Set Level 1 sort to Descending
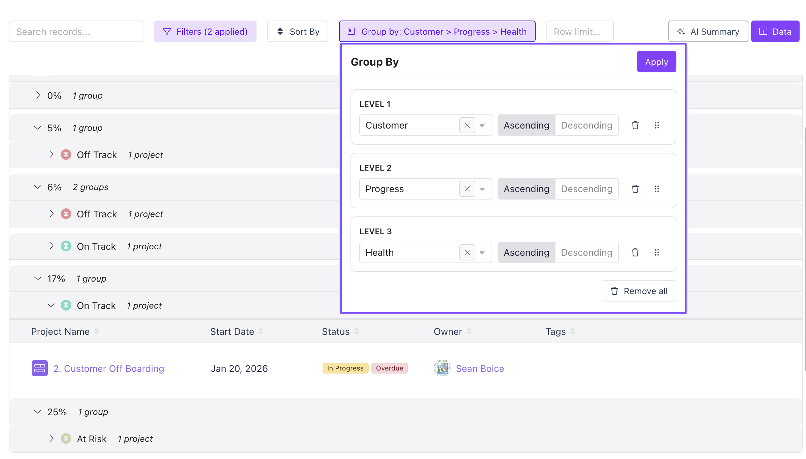806x459 pixels. tap(586, 125)
